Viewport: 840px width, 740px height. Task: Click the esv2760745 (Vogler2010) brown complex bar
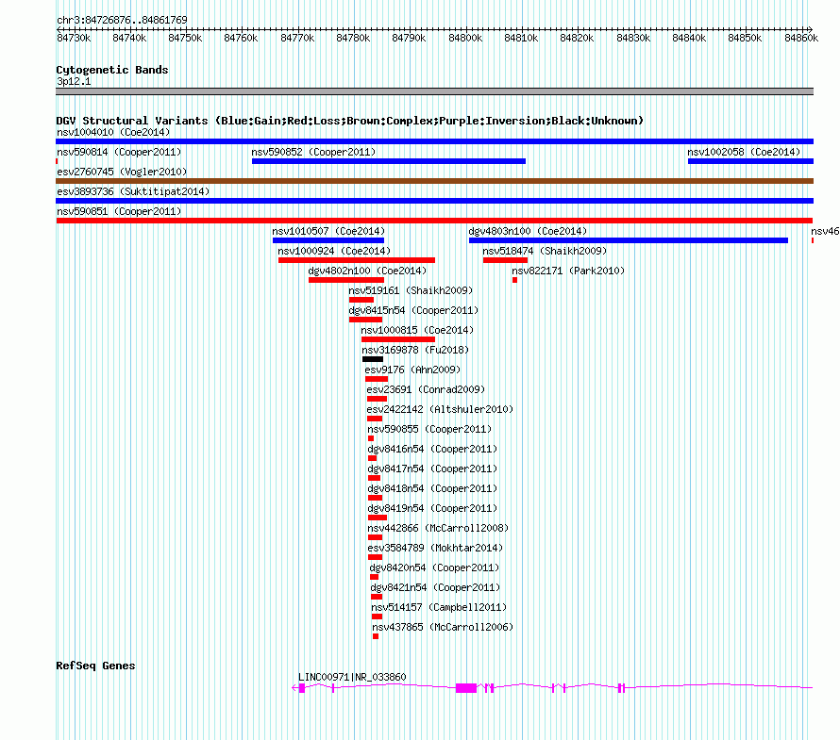[434, 181]
